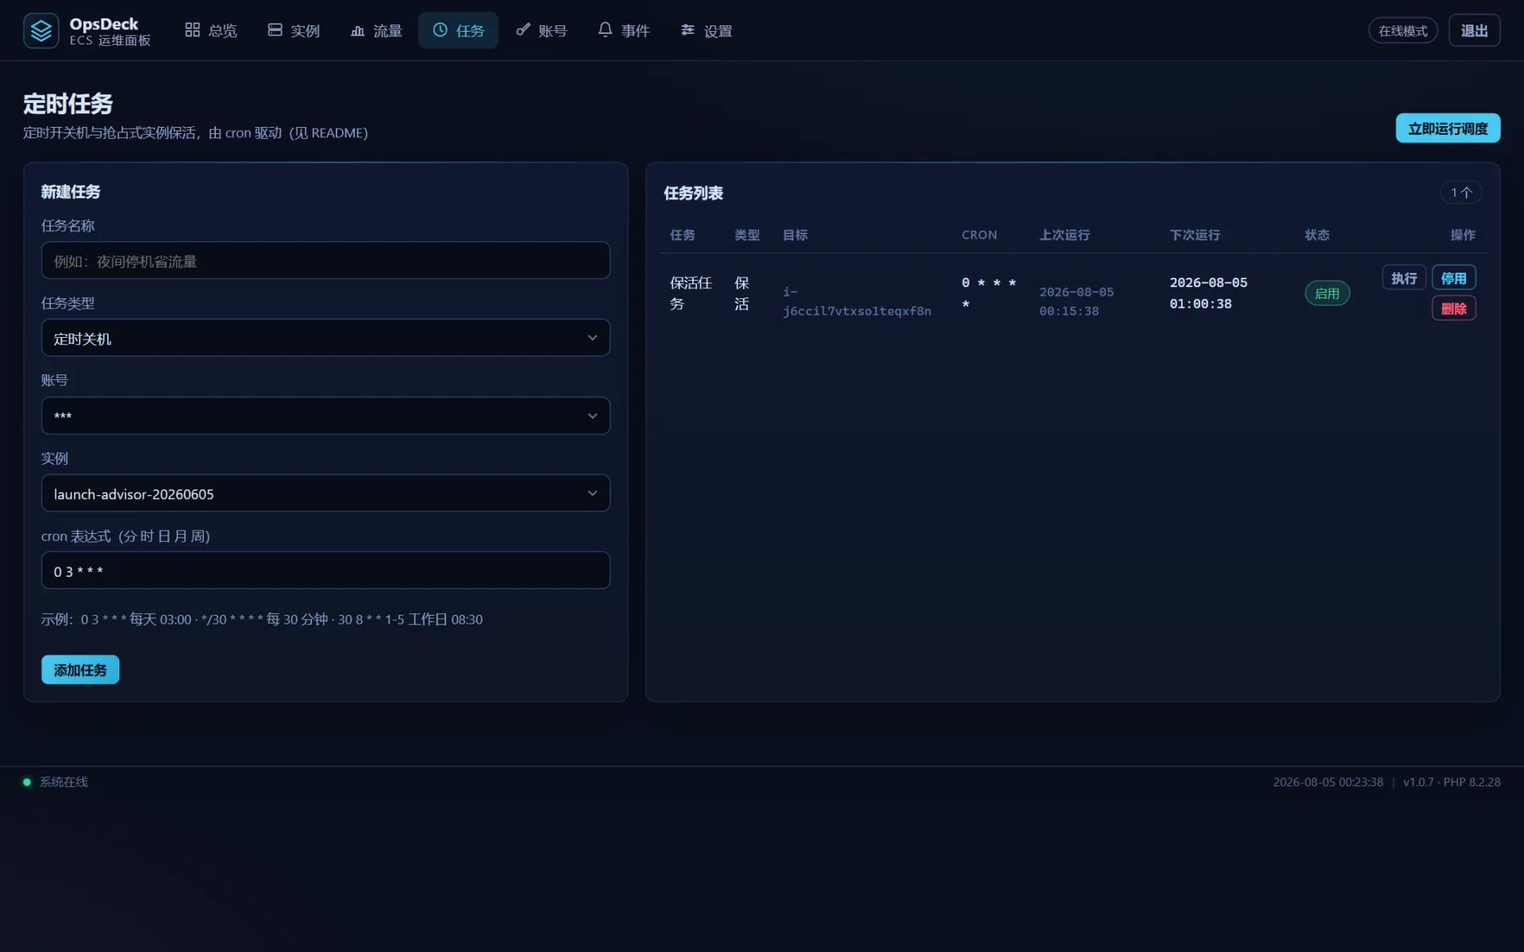This screenshot has height=952, width=1524.
Task: Click the cron 示例 hint text
Action: tap(262, 619)
